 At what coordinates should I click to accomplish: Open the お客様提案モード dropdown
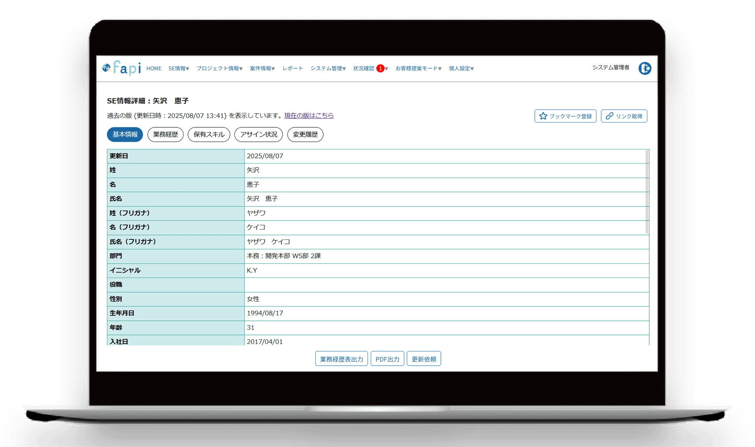(x=418, y=68)
